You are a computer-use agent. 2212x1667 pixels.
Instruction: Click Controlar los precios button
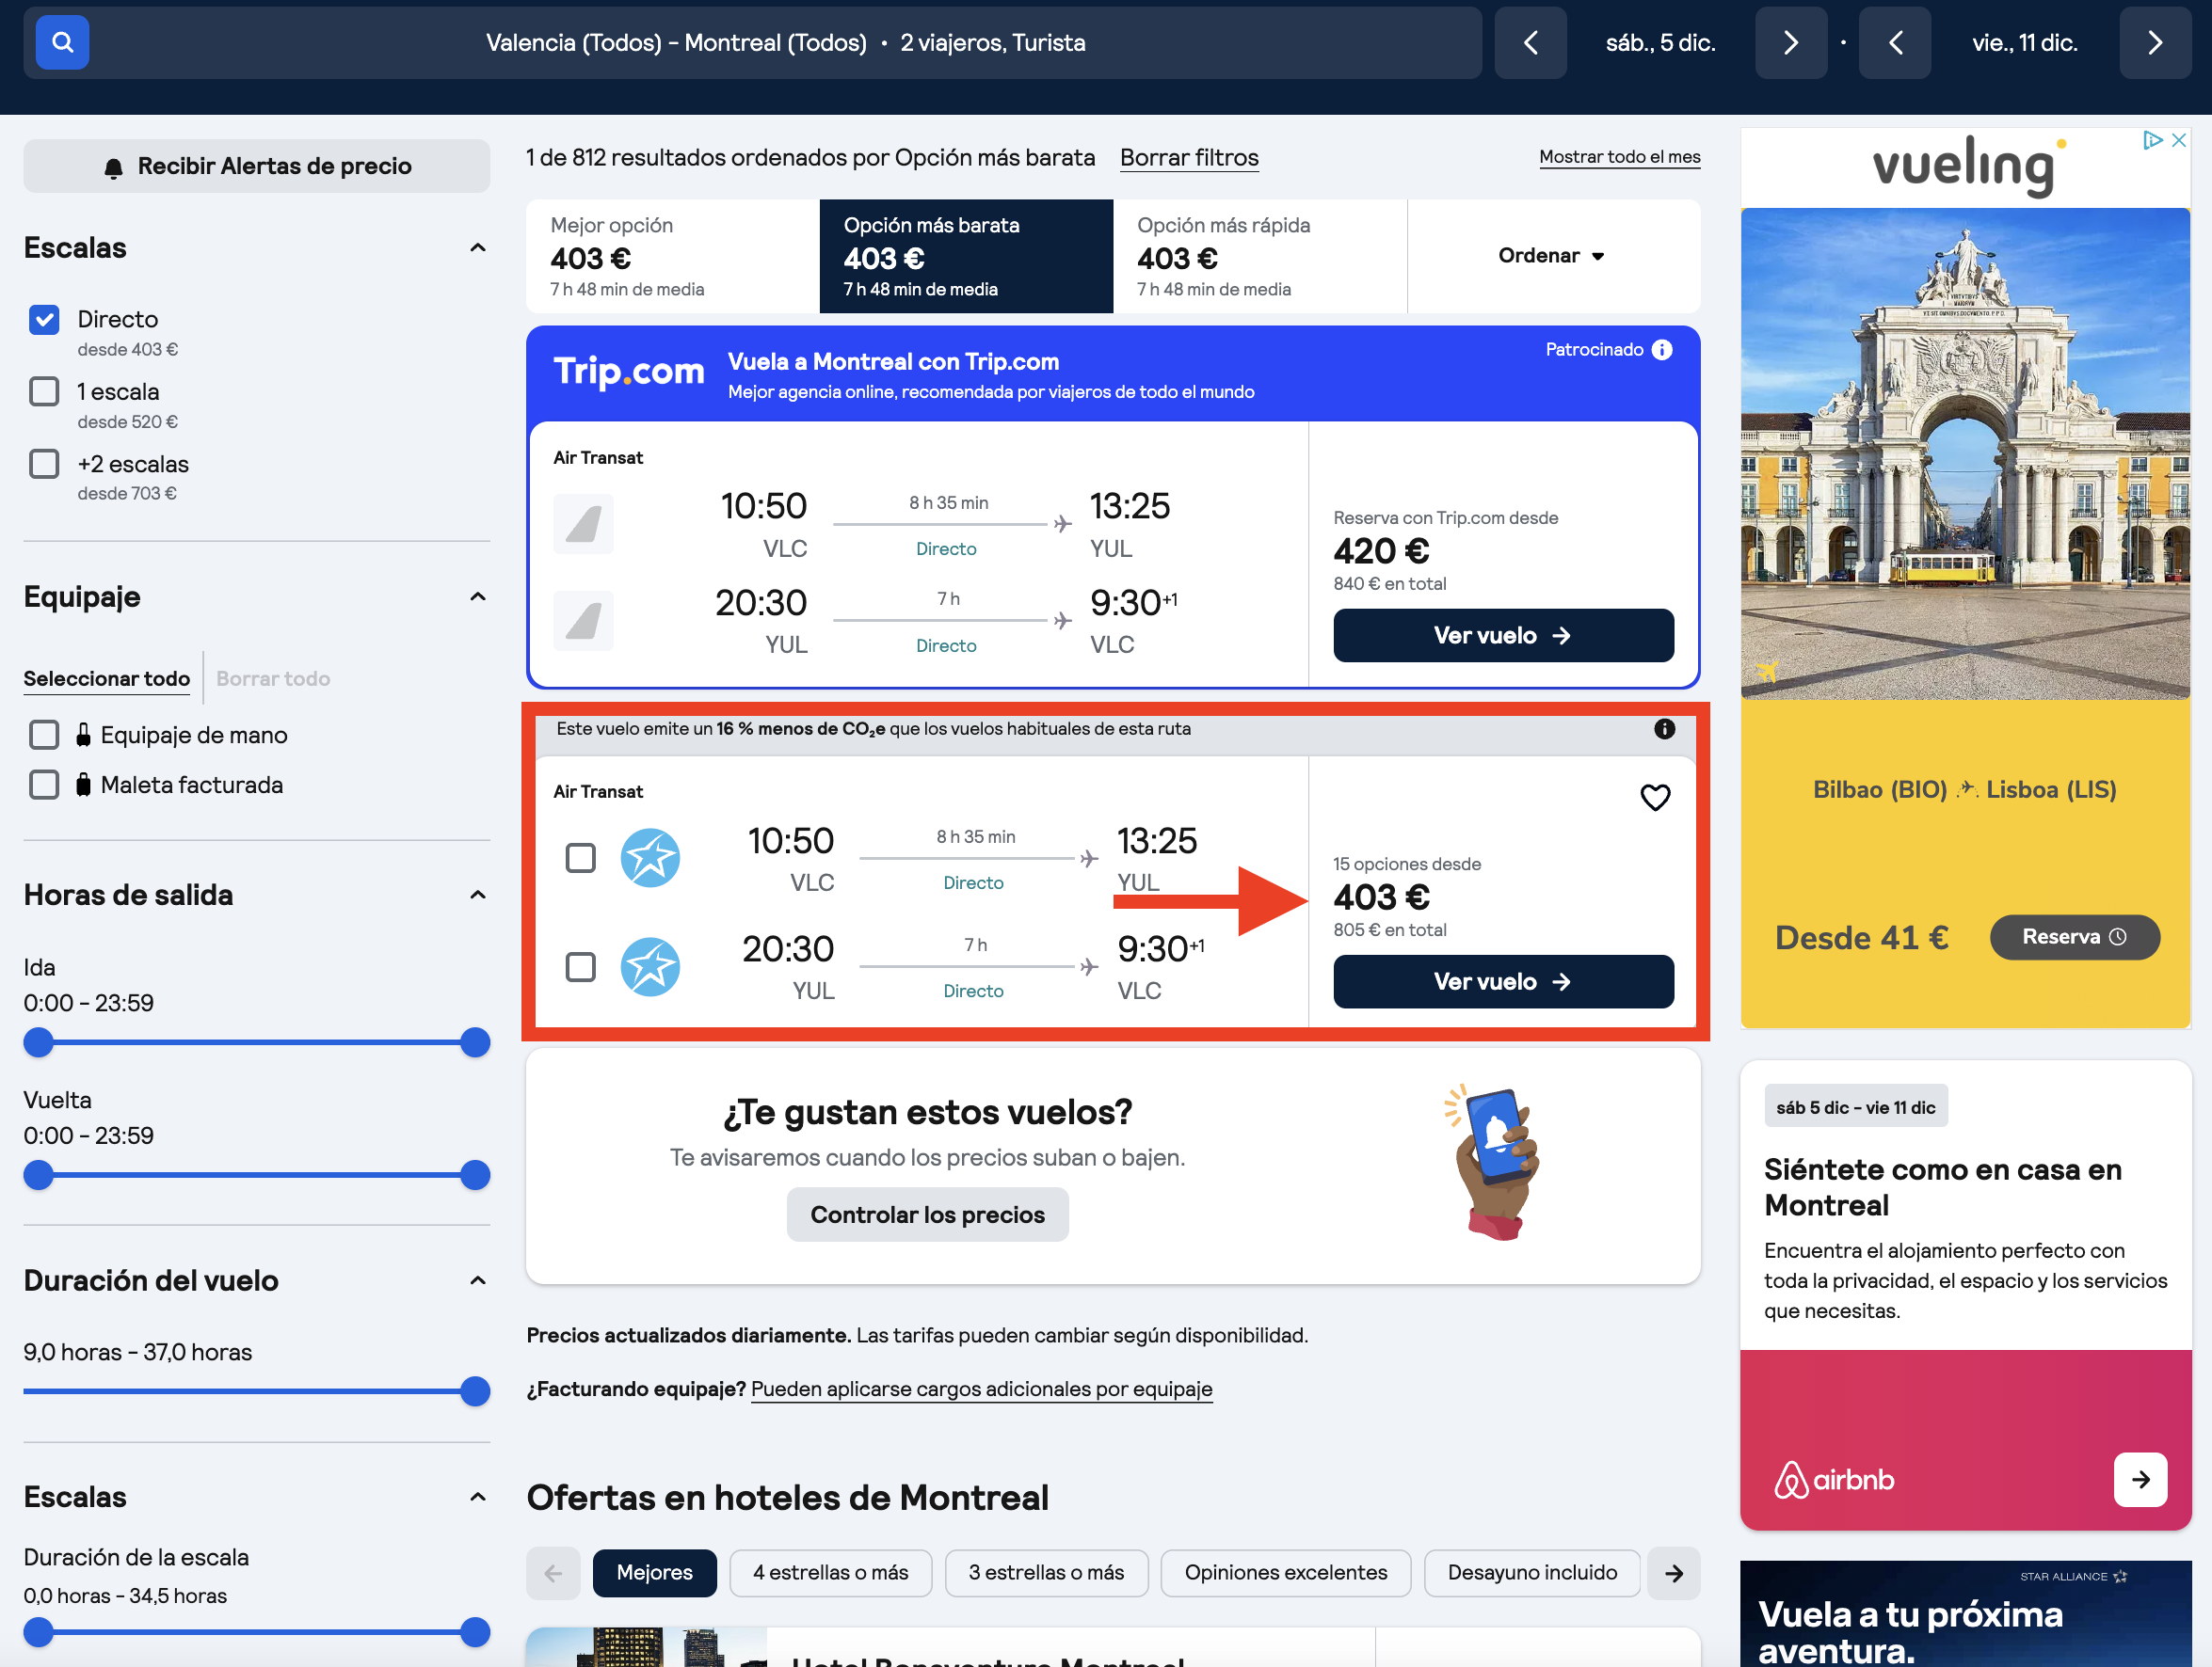coord(927,1215)
